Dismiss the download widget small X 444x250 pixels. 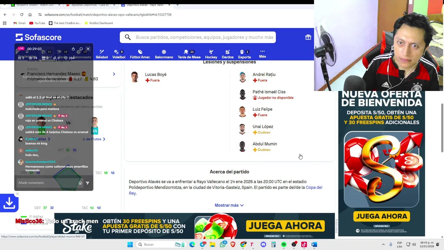17,194
